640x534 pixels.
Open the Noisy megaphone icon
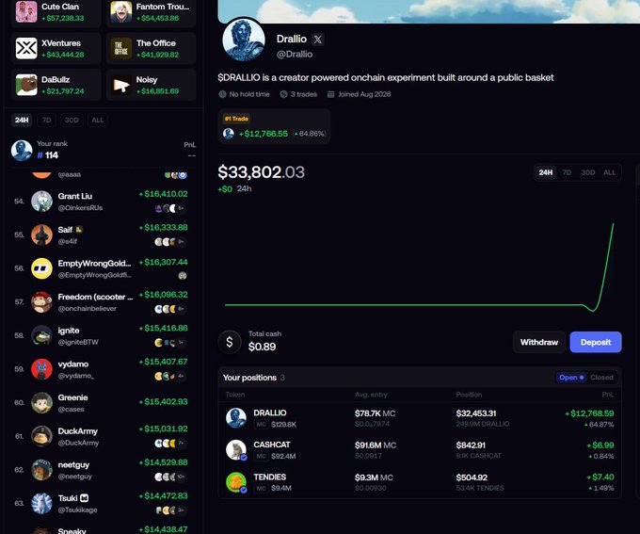tap(121, 85)
